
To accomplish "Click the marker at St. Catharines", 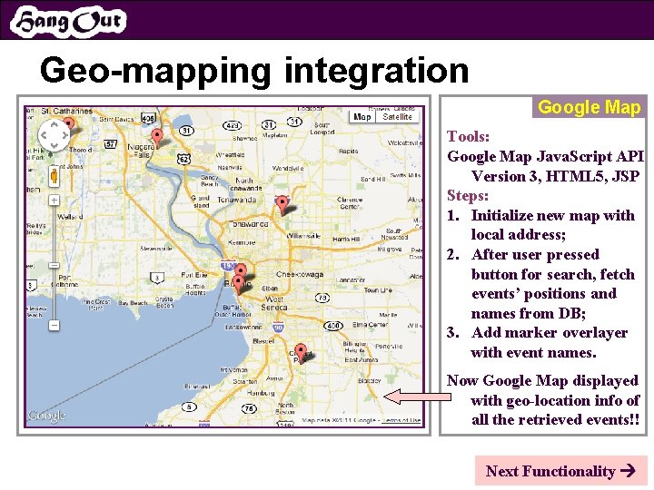I will coord(69,123).
